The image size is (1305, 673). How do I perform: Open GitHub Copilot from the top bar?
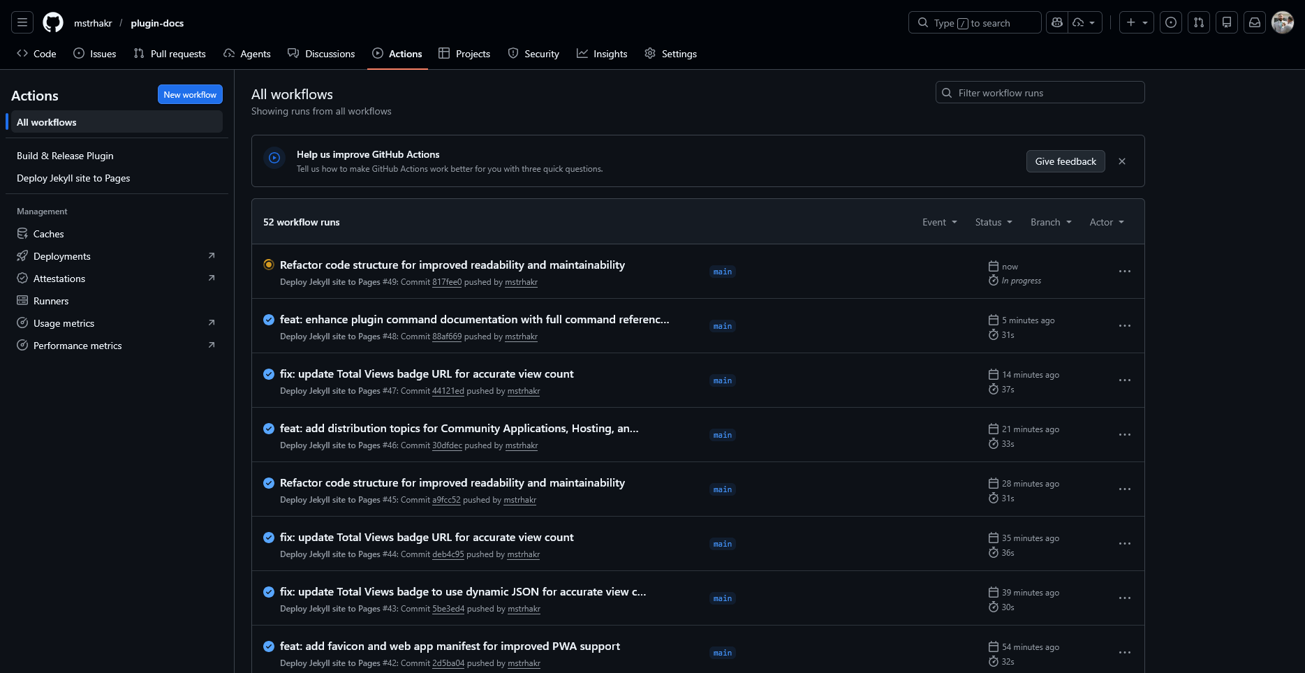(1056, 22)
